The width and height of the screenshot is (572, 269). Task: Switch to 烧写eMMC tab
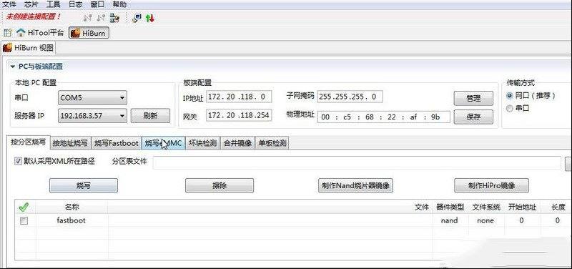(164, 143)
